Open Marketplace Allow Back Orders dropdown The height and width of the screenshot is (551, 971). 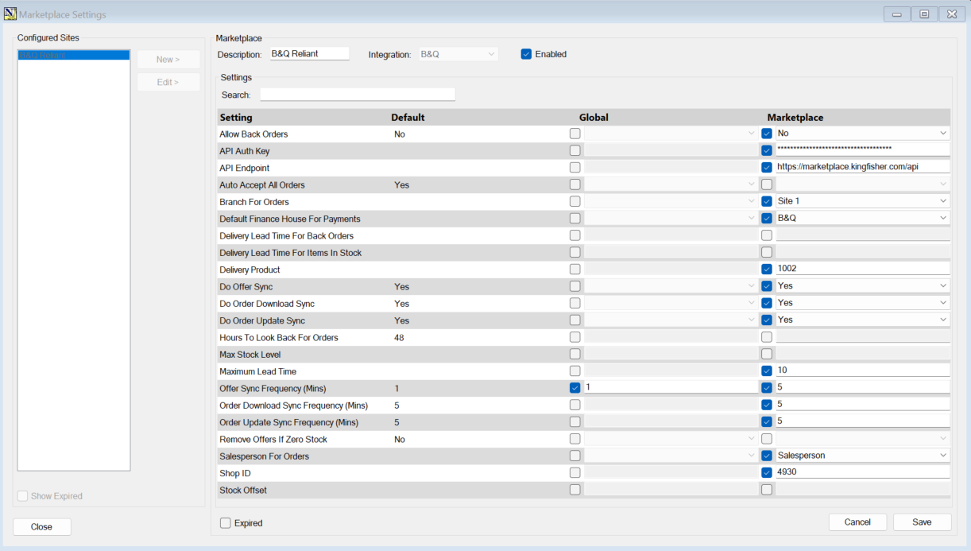point(942,134)
